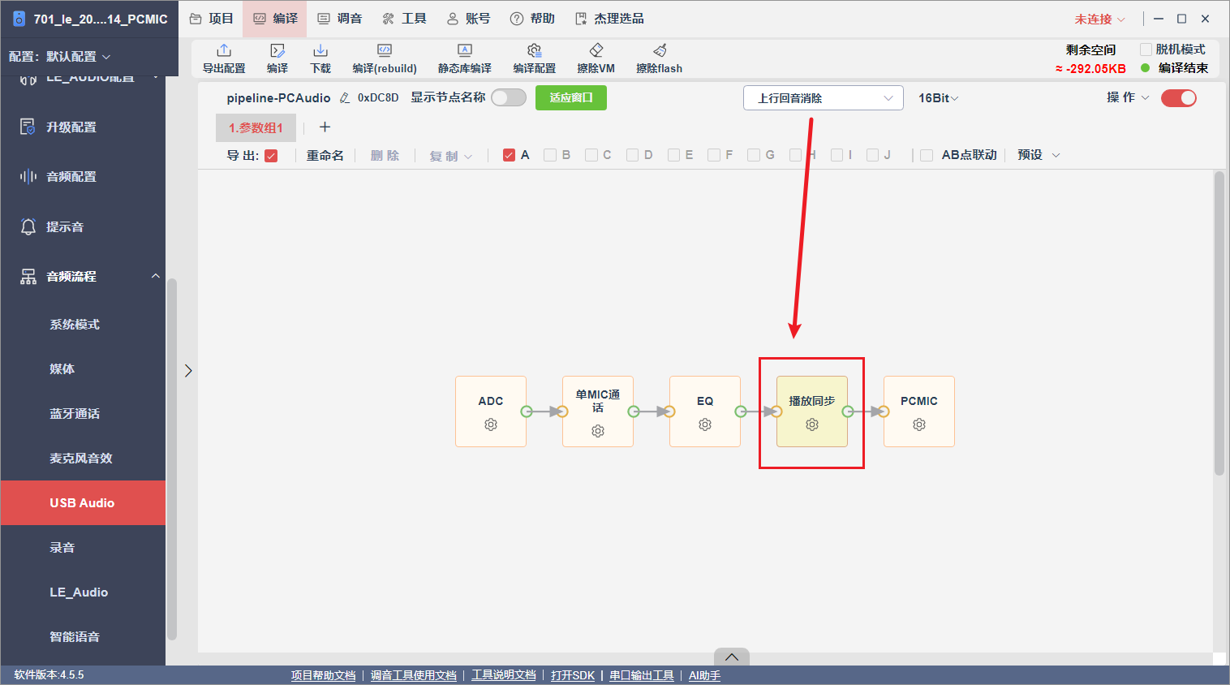Open settings gear of ADC node
Image resolution: width=1230 pixels, height=685 pixels.
[491, 424]
